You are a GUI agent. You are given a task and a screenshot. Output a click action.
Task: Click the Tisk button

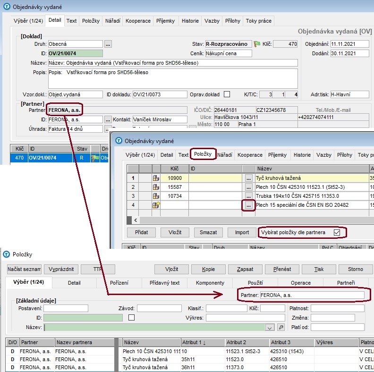pyautogui.click(x=319, y=269)
